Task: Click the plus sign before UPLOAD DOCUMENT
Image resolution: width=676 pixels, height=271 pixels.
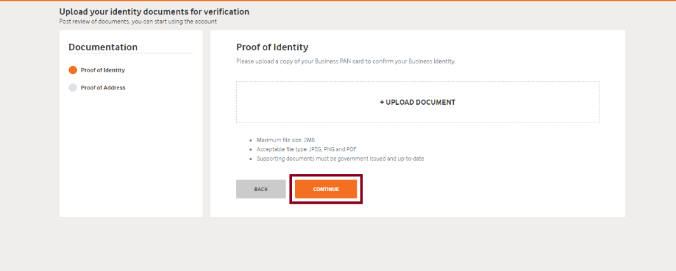Action: pos(382,103)
